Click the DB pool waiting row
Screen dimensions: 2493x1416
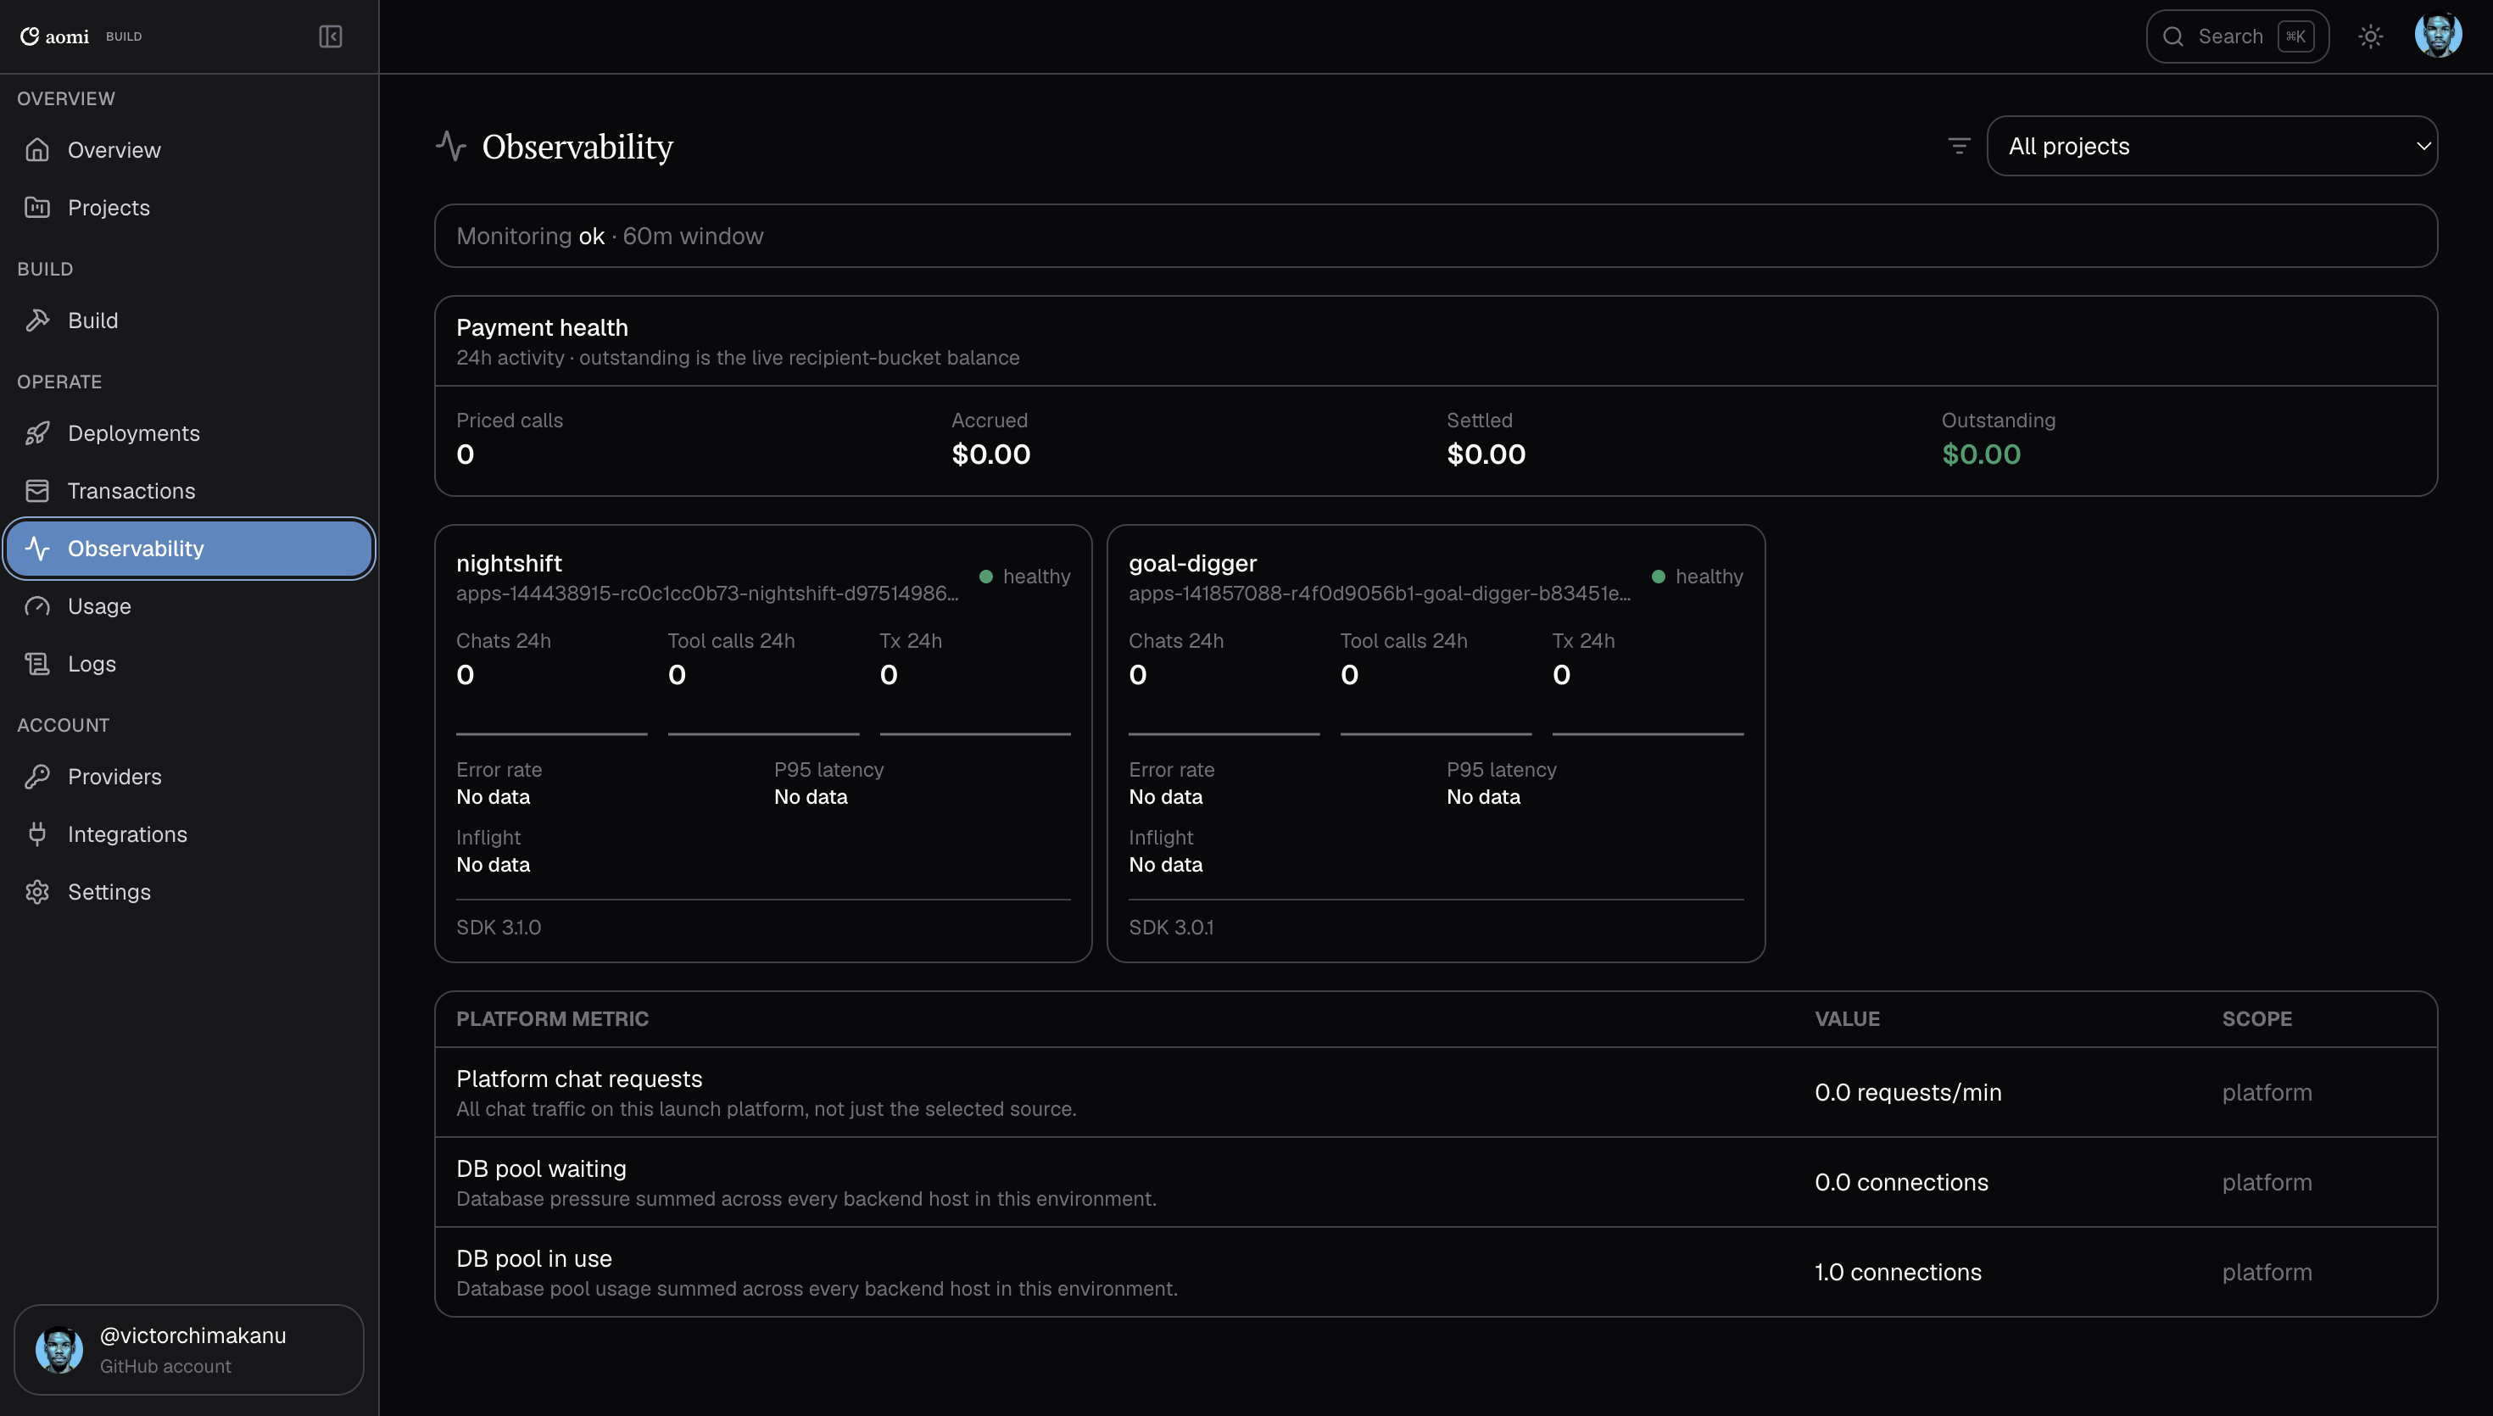pos(1435,1182)
